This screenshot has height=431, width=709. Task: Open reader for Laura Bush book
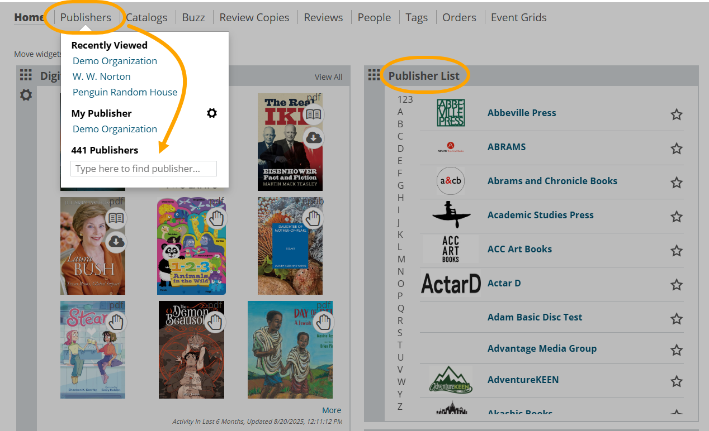coord(116,218)
